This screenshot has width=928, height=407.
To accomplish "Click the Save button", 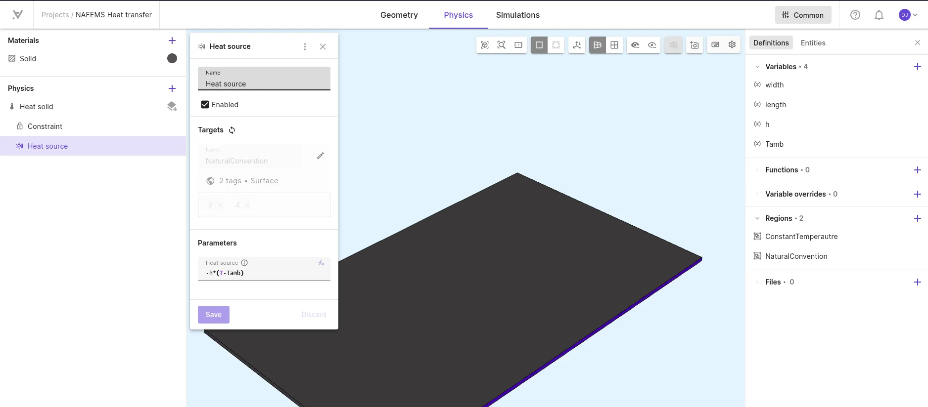I will [x=214, y=315].
